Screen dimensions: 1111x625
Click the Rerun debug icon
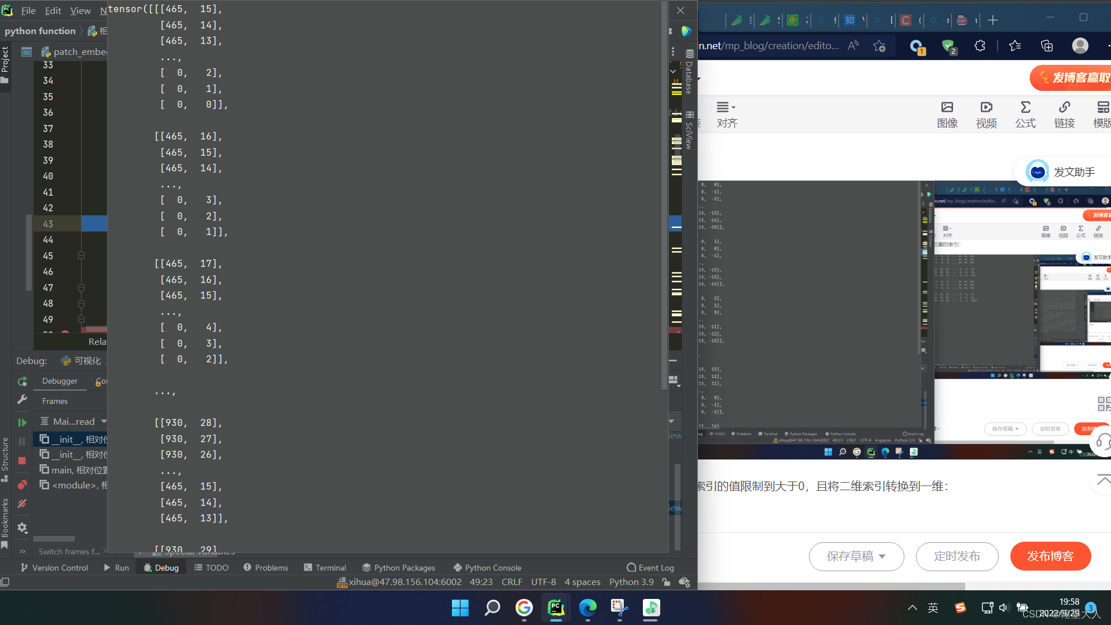22,381
